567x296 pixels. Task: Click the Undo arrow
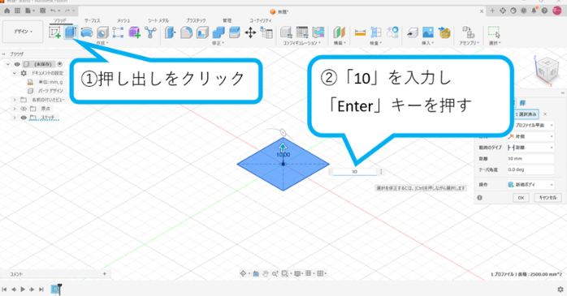click(53, 11)
